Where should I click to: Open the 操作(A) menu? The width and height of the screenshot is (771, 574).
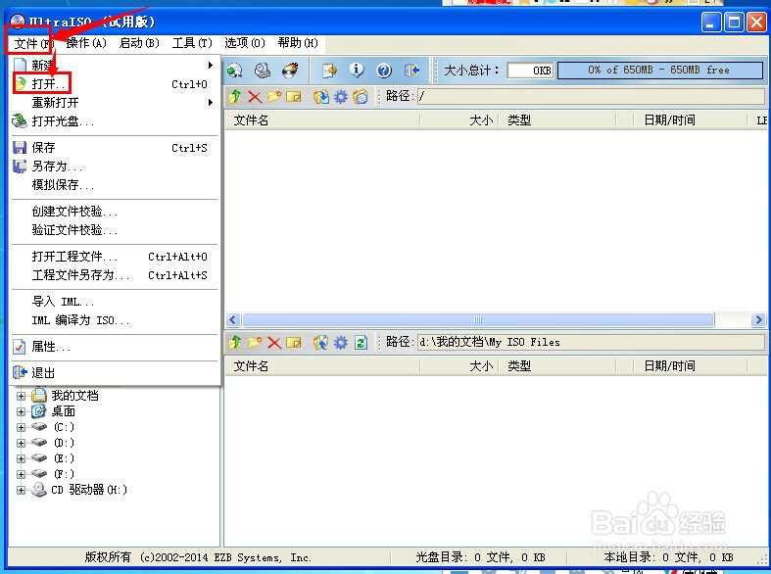86,43
